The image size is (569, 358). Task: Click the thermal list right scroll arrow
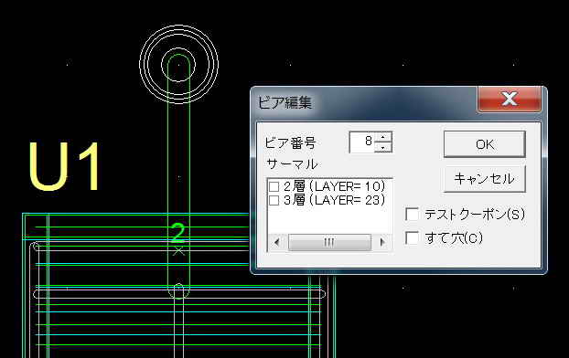pos(382,242)
